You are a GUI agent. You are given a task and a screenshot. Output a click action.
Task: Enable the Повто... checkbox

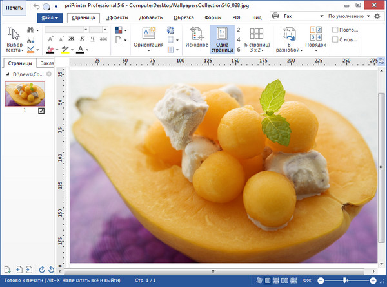pyautogui.click(x=335, y=30)
